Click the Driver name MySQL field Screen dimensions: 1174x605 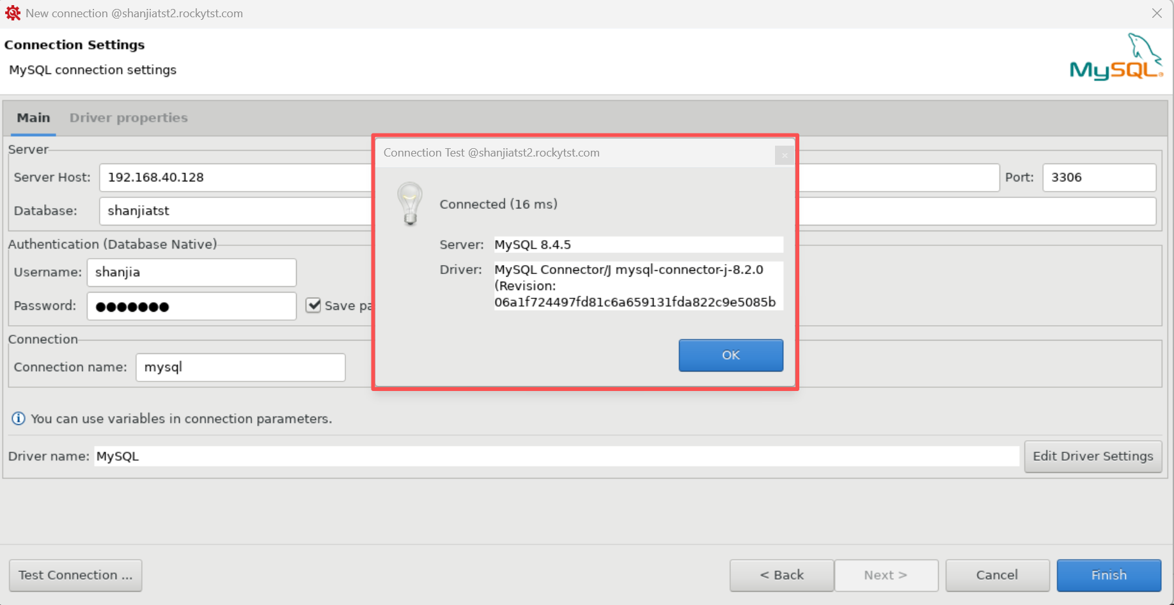coord(556,456)
